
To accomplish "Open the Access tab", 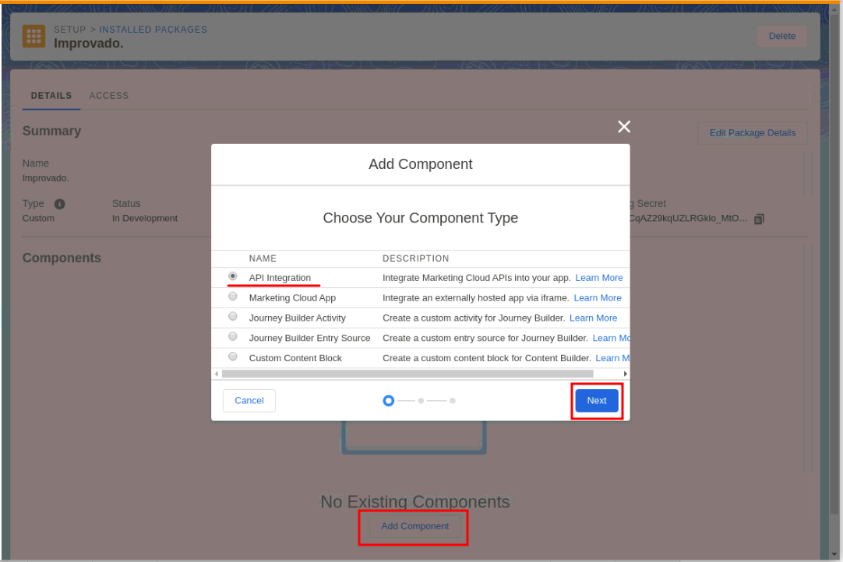I will [x=108, y=96].
